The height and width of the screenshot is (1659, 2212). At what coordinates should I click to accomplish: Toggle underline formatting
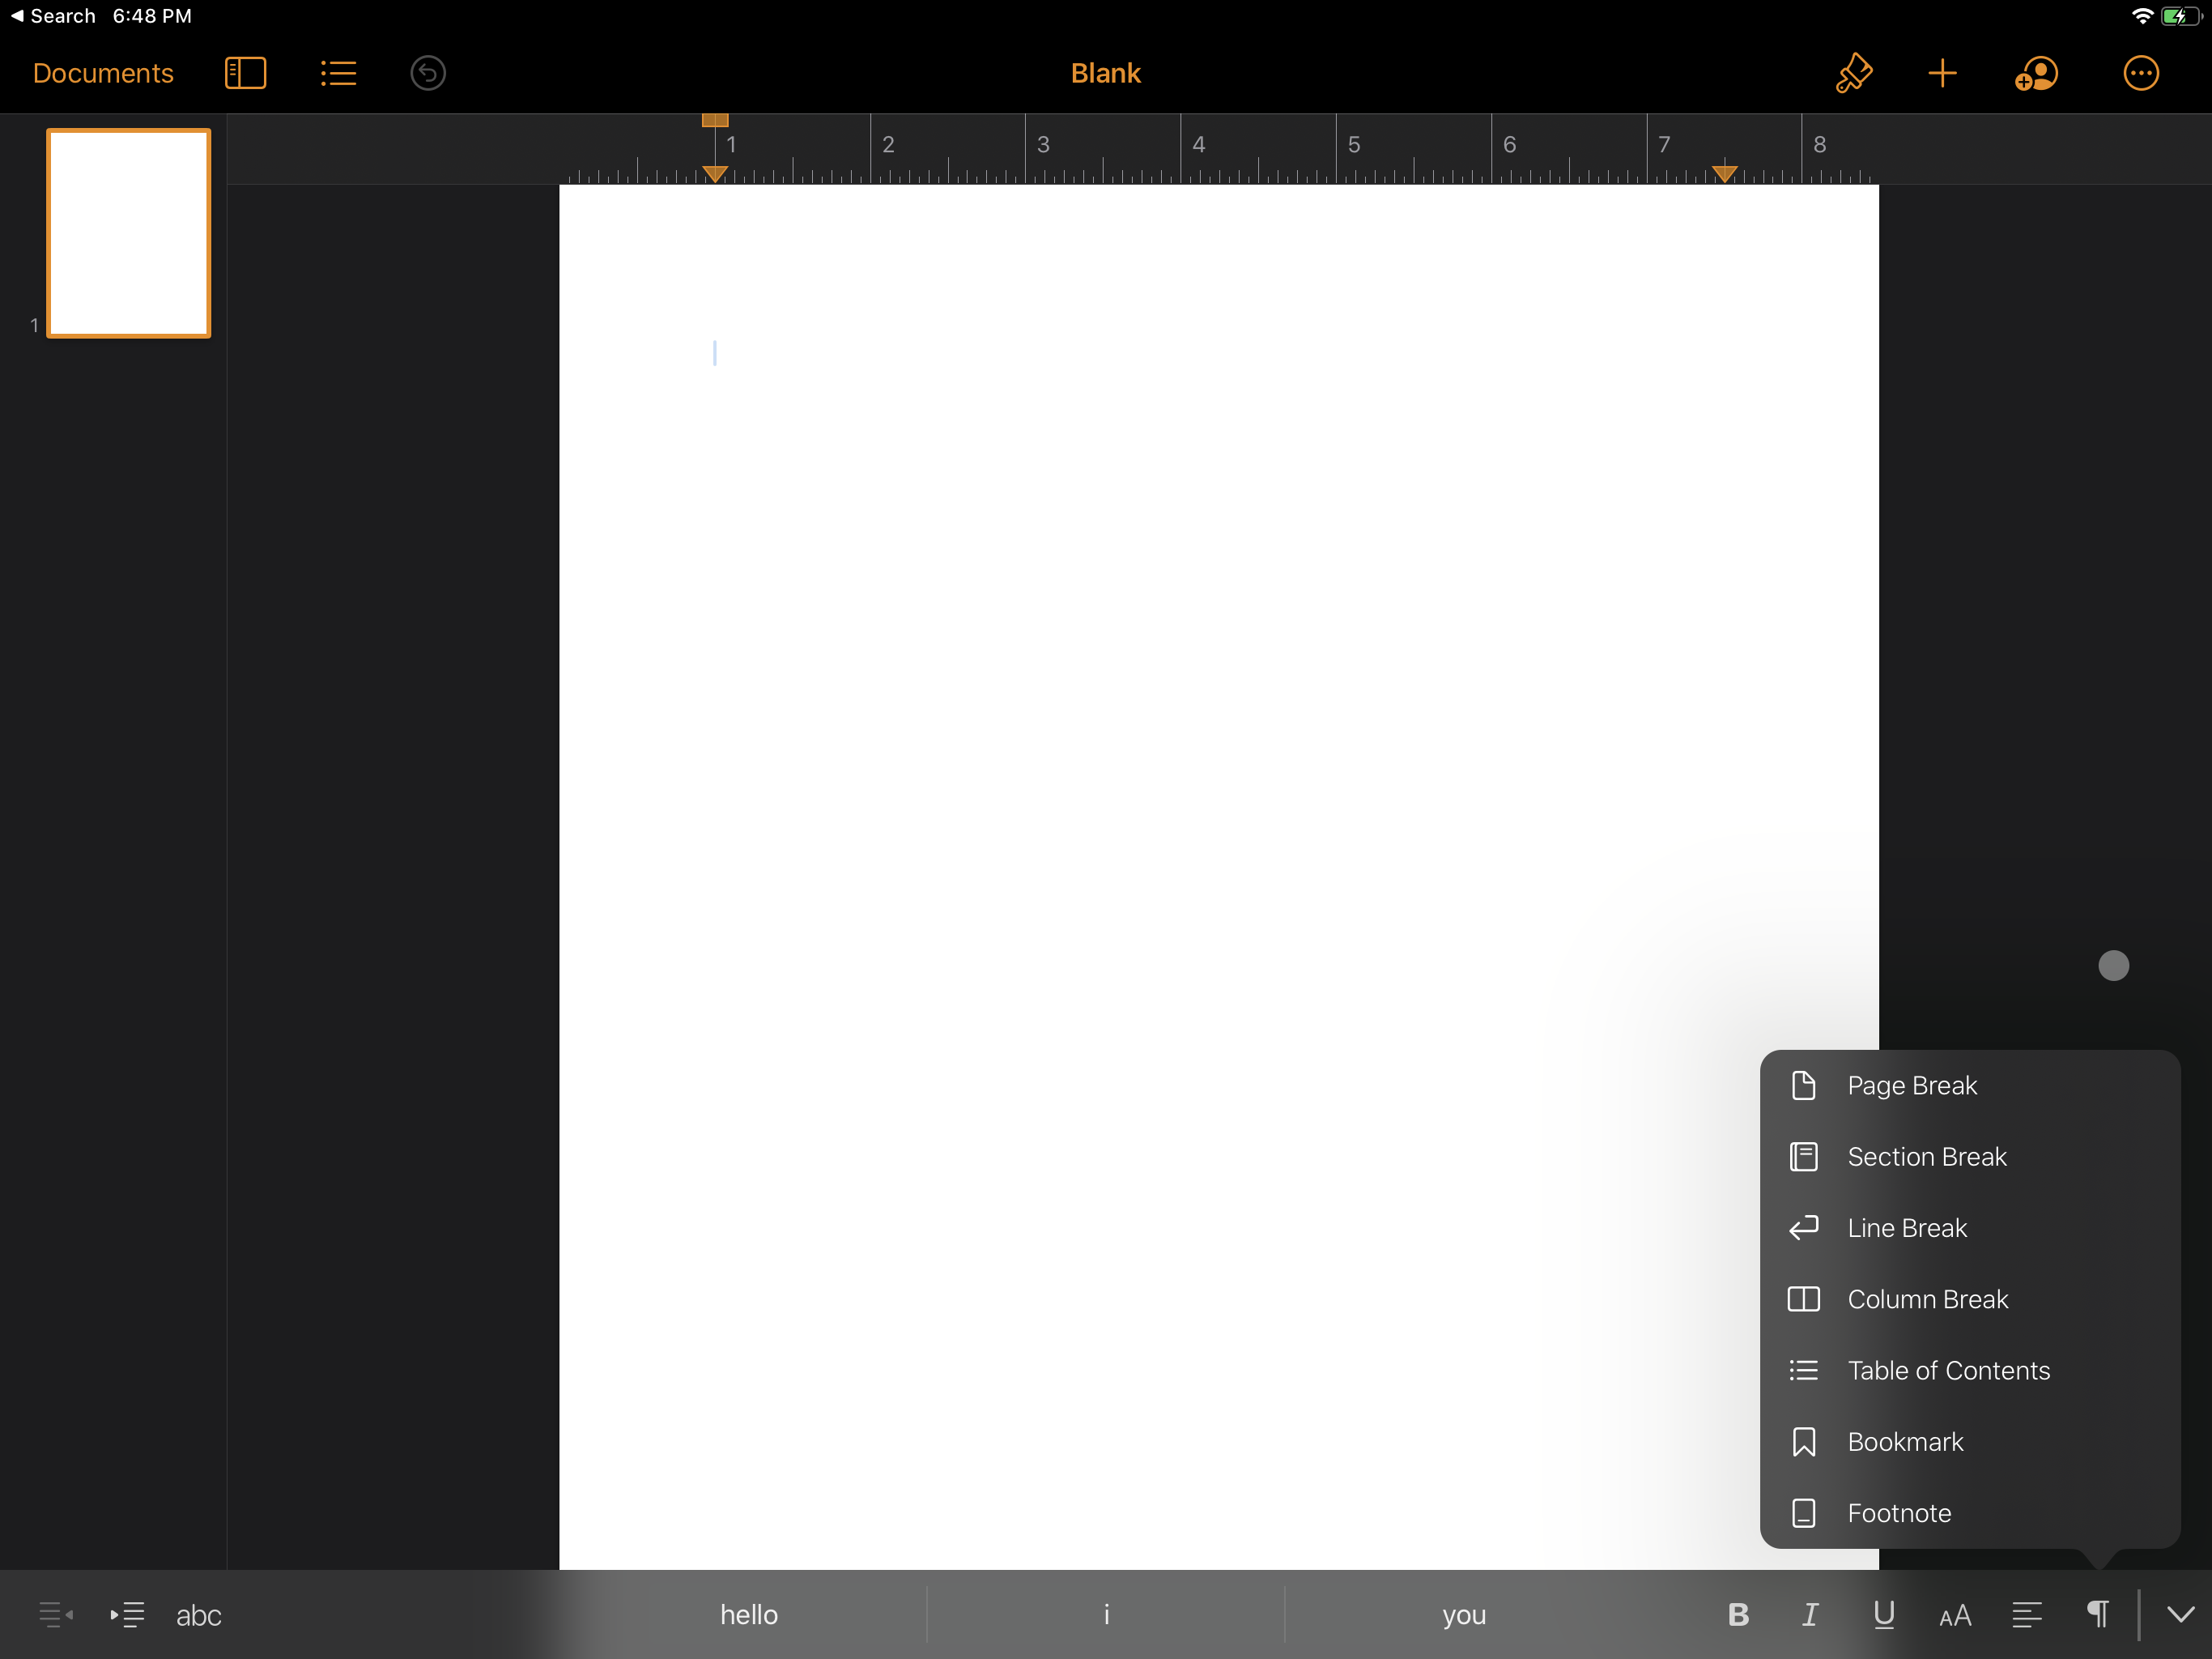pos(1883,1614)
